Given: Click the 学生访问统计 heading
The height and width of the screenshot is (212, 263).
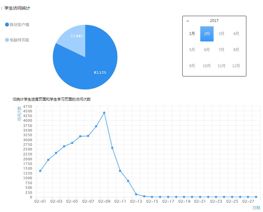Looking at the screenshot, I should pos(17,8).
